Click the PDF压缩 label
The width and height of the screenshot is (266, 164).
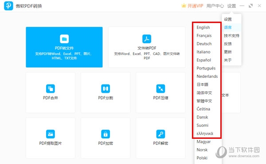point(160,98)
